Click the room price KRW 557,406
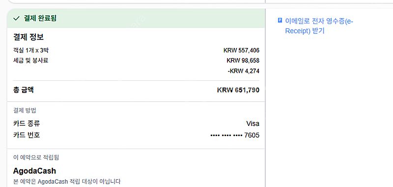The width and height of the screenshot is (393, 187). point(241,50)
